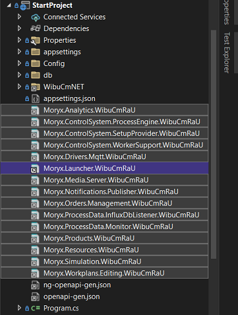Select the db folder label
Screen dimensions: 238x315
48,75
